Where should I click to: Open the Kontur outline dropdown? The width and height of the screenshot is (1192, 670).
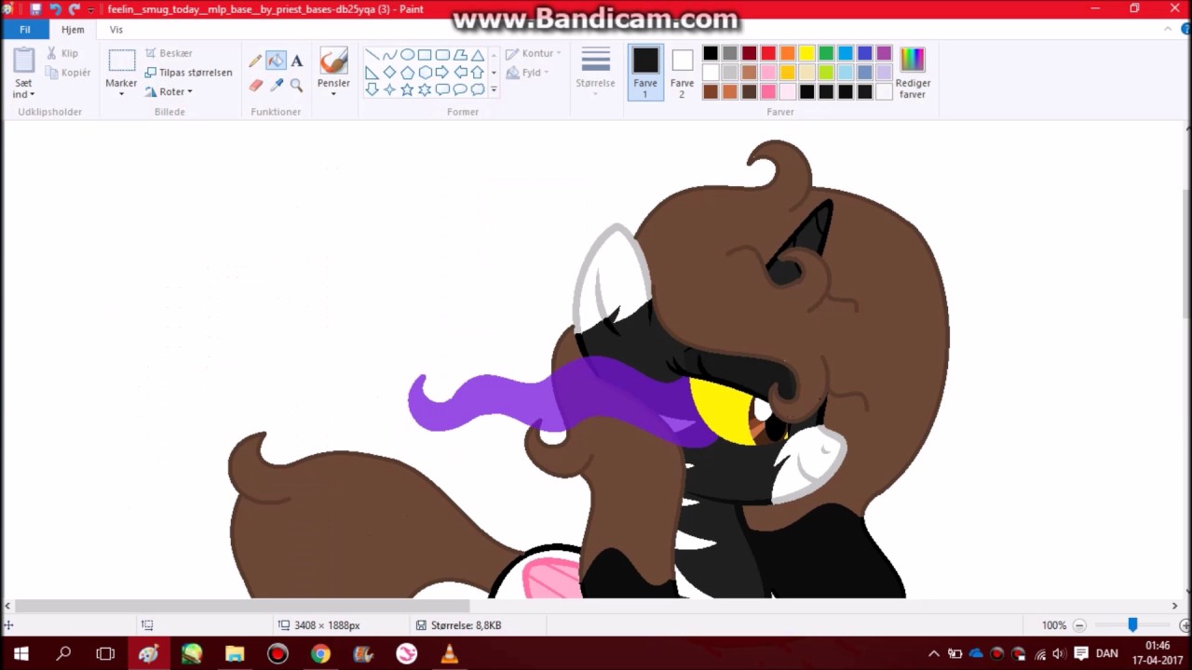pos(534,53)
